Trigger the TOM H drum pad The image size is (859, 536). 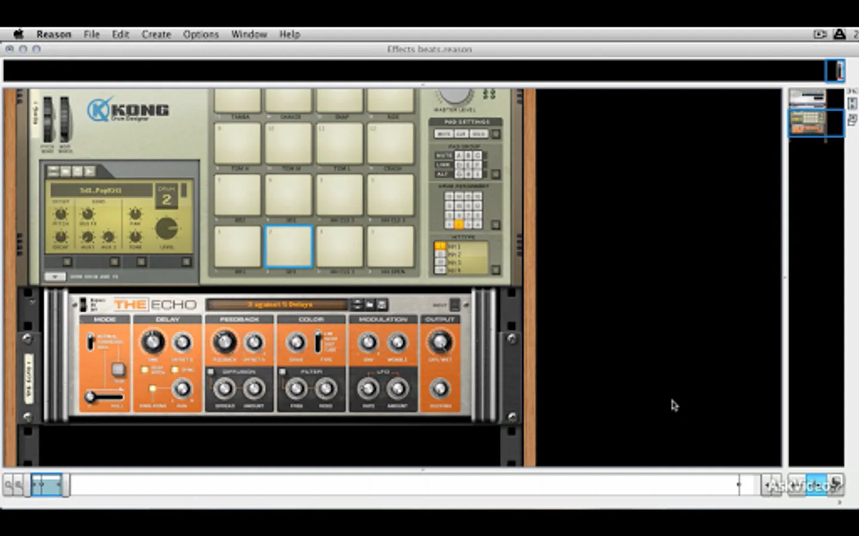click(238, 144)
